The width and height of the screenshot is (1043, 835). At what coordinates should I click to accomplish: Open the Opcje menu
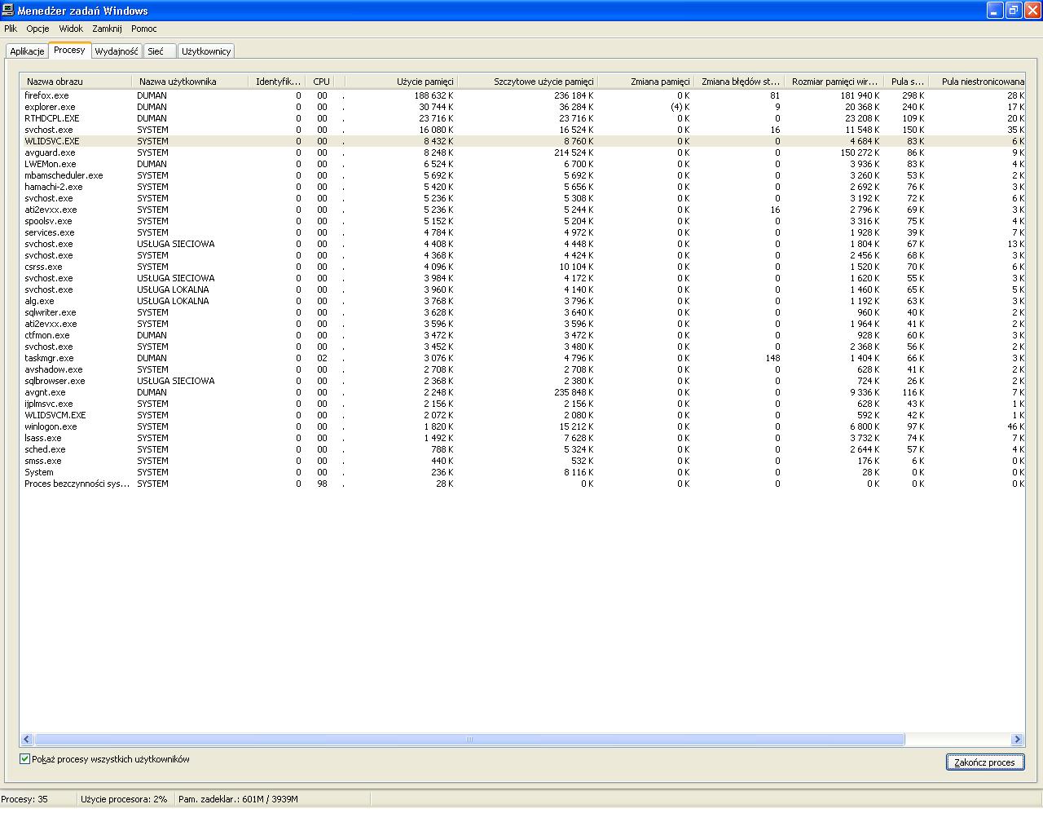click(37, 29)
